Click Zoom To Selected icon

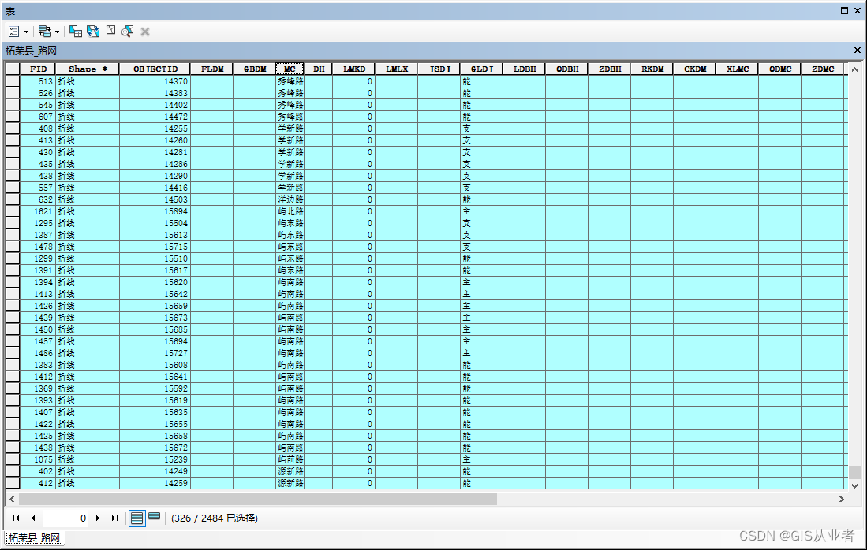[127, 32]
